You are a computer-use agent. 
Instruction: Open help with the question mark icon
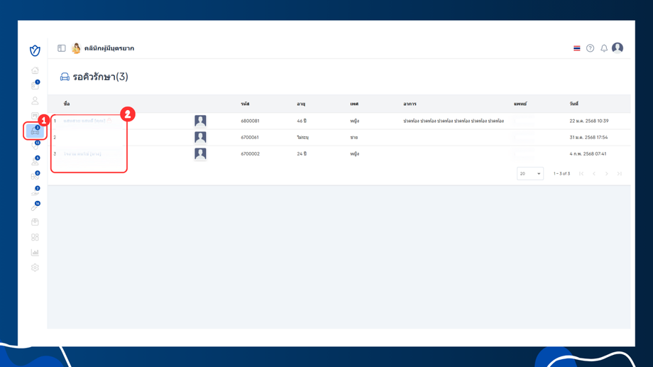[x=590, y=48]
